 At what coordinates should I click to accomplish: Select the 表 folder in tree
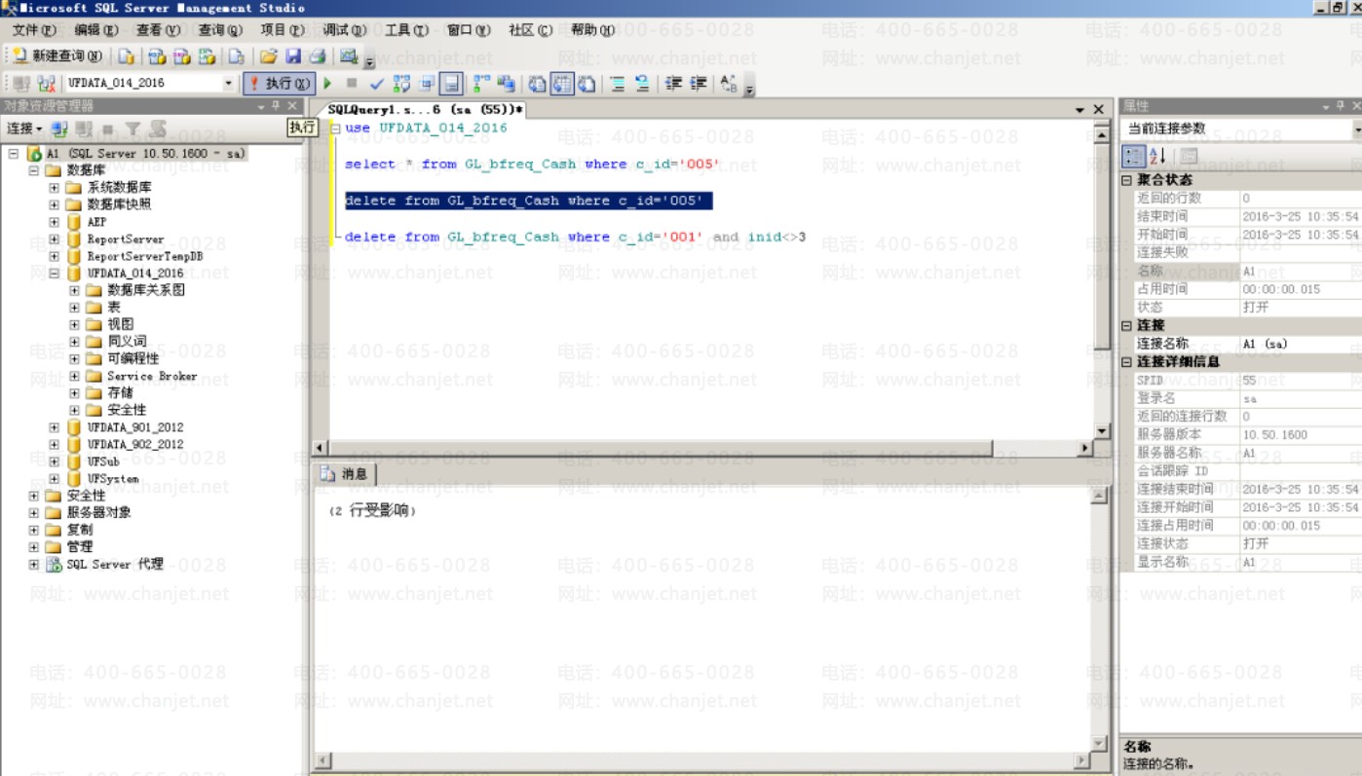click(x=114, y=308)
